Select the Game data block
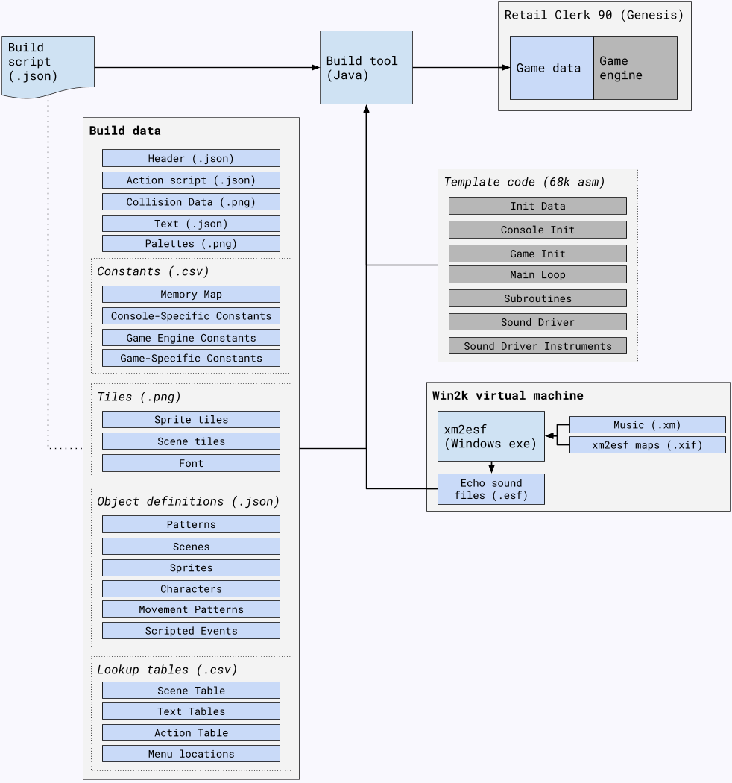Viewport: 732px width, 783px height. (551, 67)
